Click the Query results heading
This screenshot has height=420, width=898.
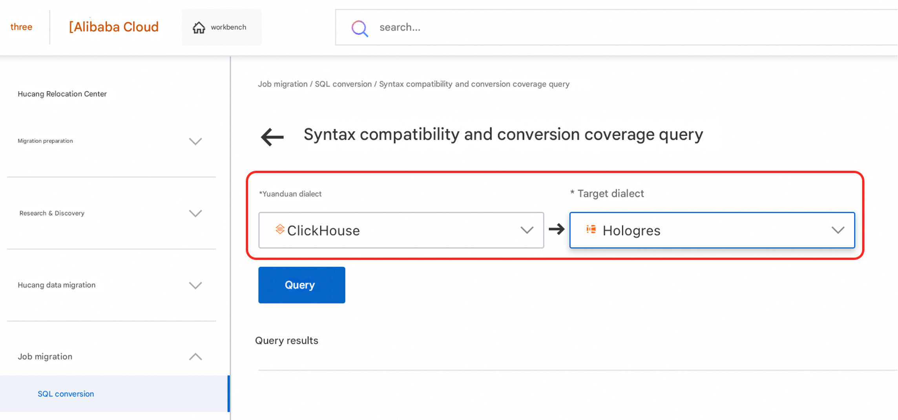click(287, 340)
